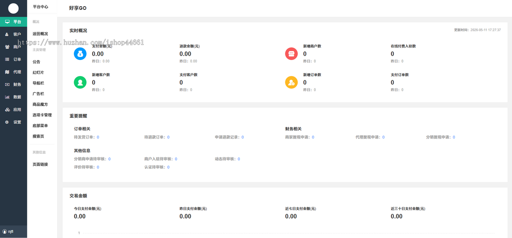
Task: Click the 昨日支付金额(元) label
Action: [193, 209]
